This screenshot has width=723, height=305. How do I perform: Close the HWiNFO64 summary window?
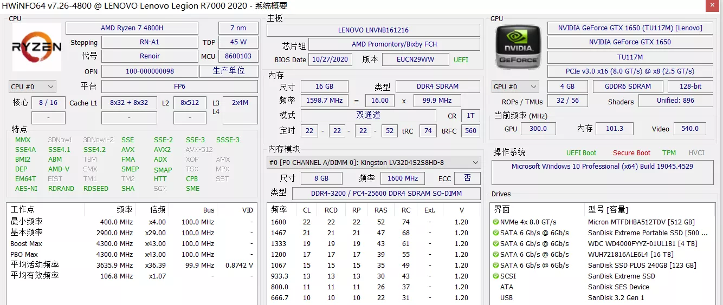[x=712, y=5]
